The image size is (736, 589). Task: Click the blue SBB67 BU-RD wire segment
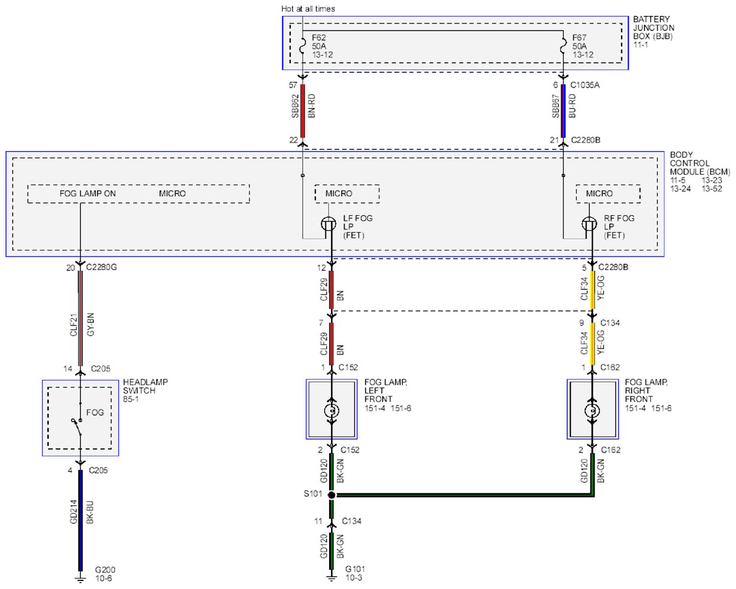pyautogui.click(x=563, y=110)
